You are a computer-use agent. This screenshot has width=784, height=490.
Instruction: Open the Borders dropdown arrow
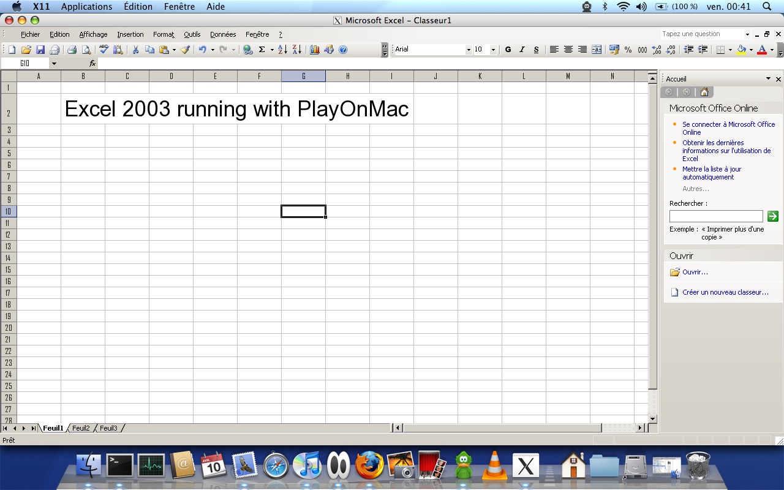click(730, 50)
